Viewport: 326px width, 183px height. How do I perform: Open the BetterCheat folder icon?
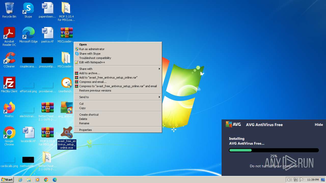coord(47,161)
